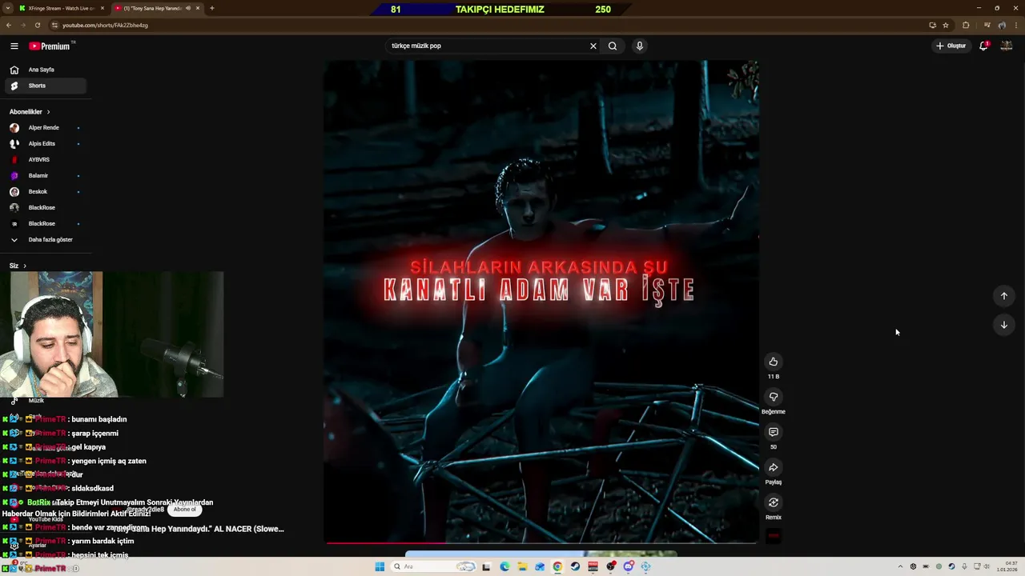Open File Explorer from taskbar
Screen dimensions: 1025x576
(x=522, y=566)
